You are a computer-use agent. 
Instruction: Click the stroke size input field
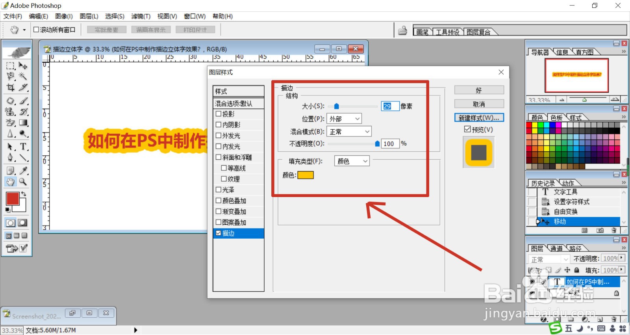click(390, 106)
